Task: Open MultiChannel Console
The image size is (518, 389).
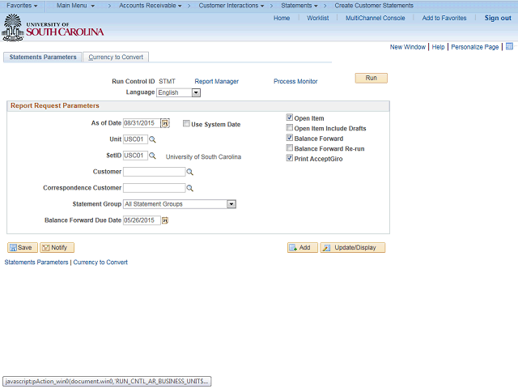Action: point(375,18)
